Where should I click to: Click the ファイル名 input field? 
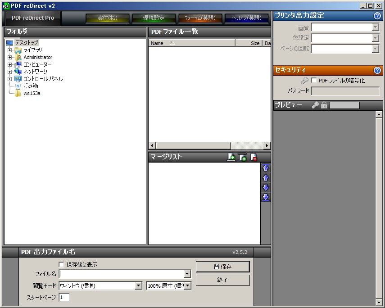coord(122,274)
